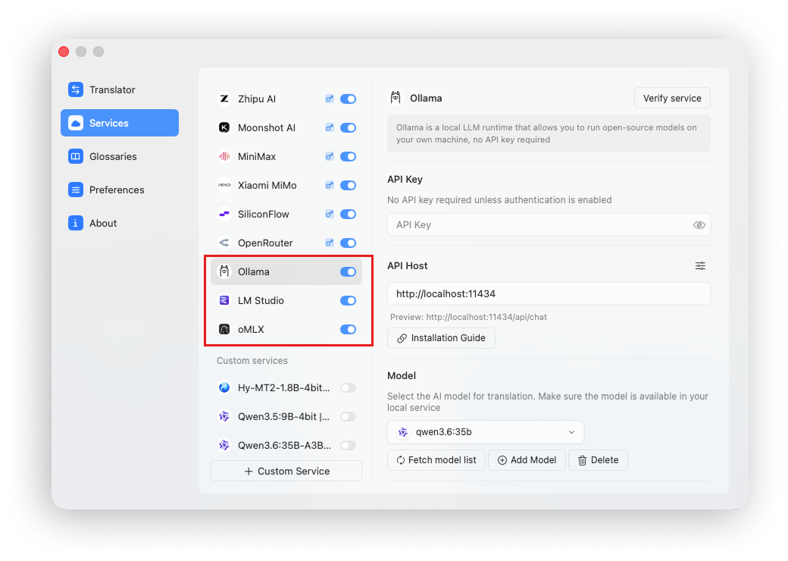
Task: Click the key badge next to OpenRouter
Action: (x=329, y=243)
